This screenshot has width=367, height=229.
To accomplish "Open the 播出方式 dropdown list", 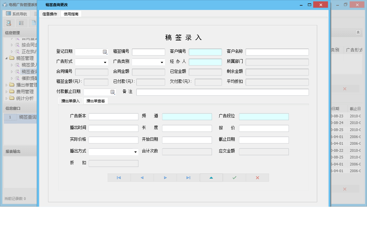I will 135,152.
